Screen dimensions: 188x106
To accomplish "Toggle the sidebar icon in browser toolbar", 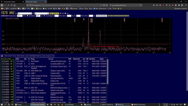I will 157,5.
